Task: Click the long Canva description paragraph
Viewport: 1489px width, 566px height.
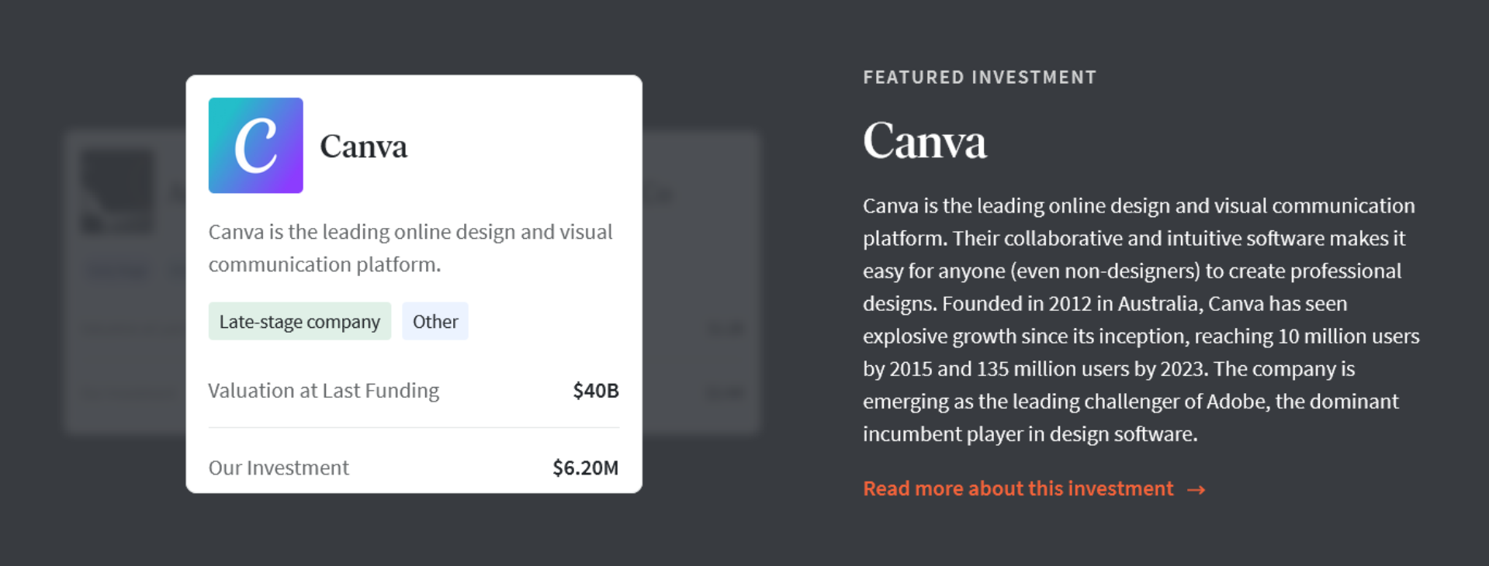Action: 1141,319
